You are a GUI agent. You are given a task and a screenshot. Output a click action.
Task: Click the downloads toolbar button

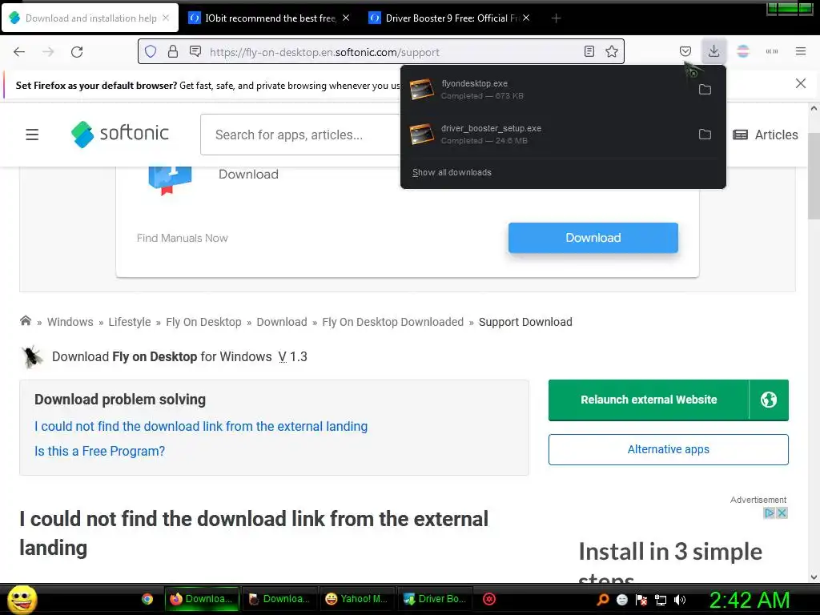tap(713, 51)
